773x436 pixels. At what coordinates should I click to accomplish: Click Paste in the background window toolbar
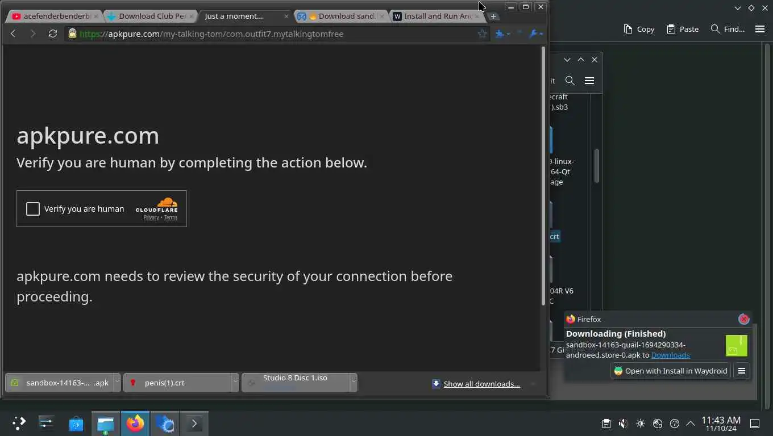[x=683, y=29]
